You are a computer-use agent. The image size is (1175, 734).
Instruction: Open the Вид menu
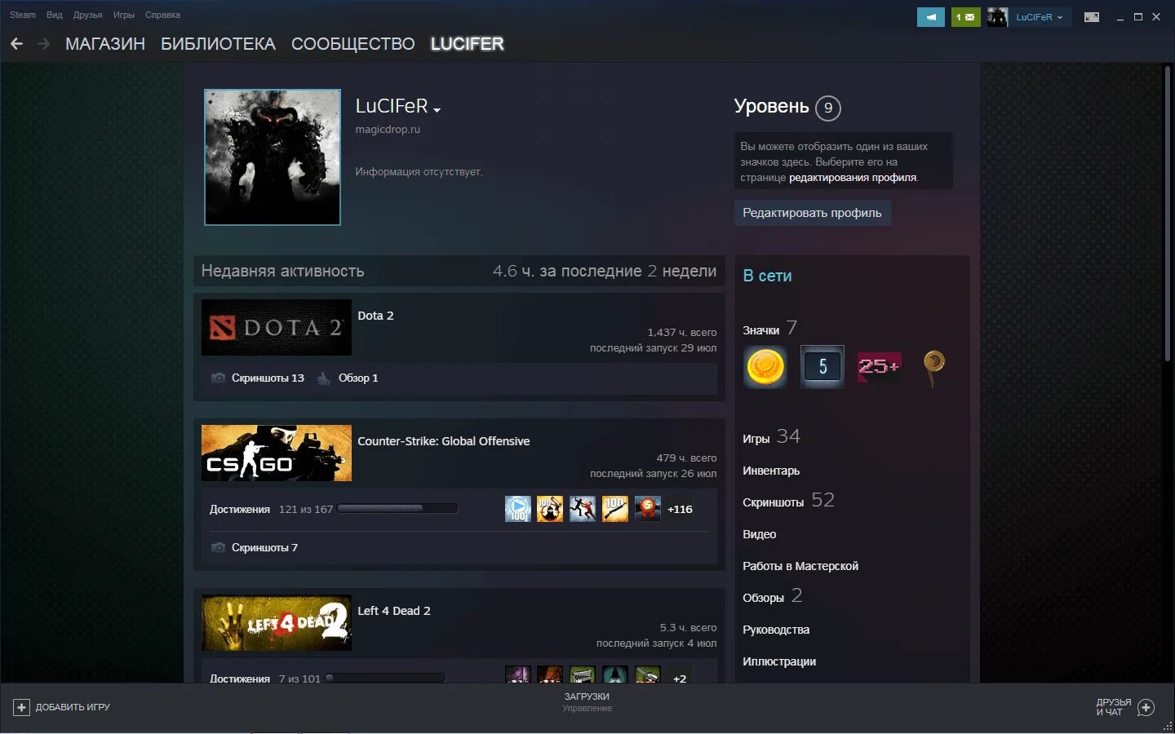[x=55, y=15]
